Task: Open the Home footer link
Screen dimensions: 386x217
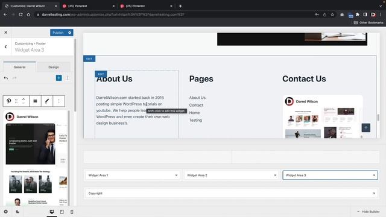Action: pyautogui.click(x=194, y=113)
